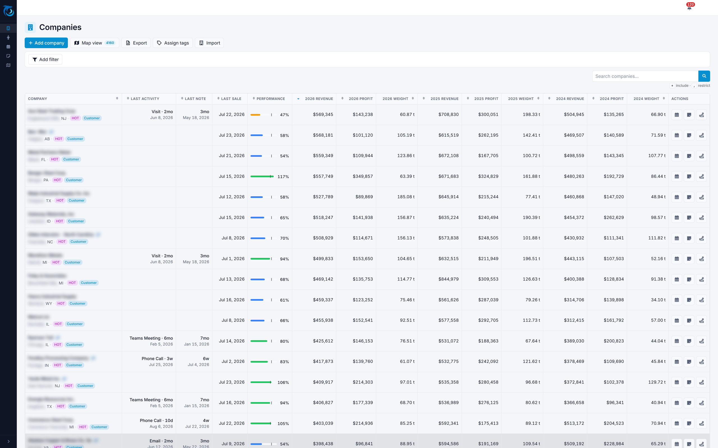This screenshot has height=448, width=718.
Task: Open the notifications bell with 120 badge
Action: (x=689, y=7)
